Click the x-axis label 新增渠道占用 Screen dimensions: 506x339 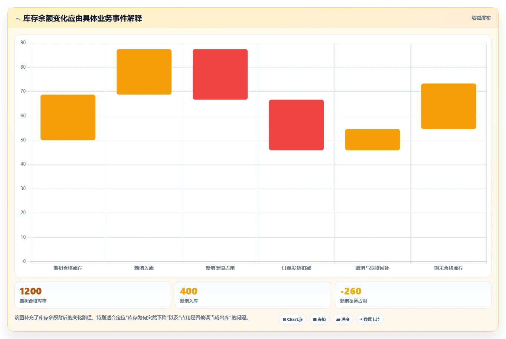220,268
